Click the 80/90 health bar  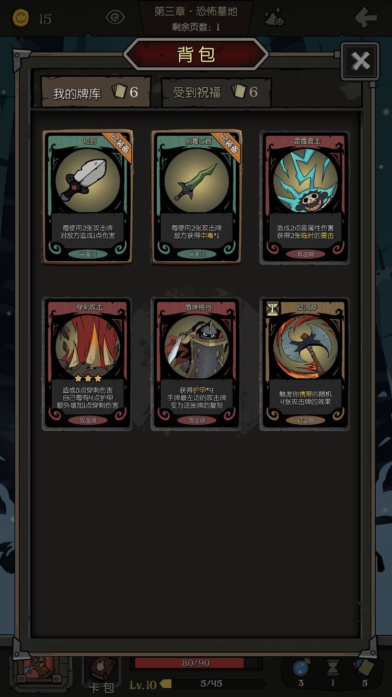[x=196, y=663]
